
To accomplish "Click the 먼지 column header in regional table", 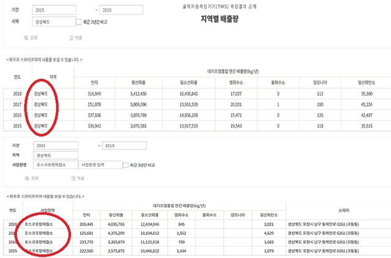I will (x=94, y=82).
